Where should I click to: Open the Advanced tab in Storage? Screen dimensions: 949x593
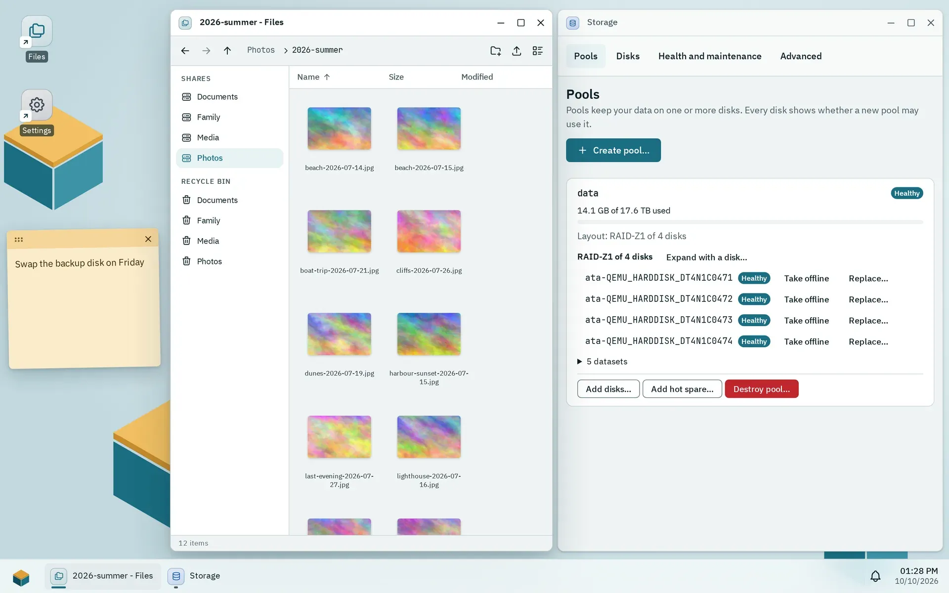pyautogui.click(x=801, y=56)
